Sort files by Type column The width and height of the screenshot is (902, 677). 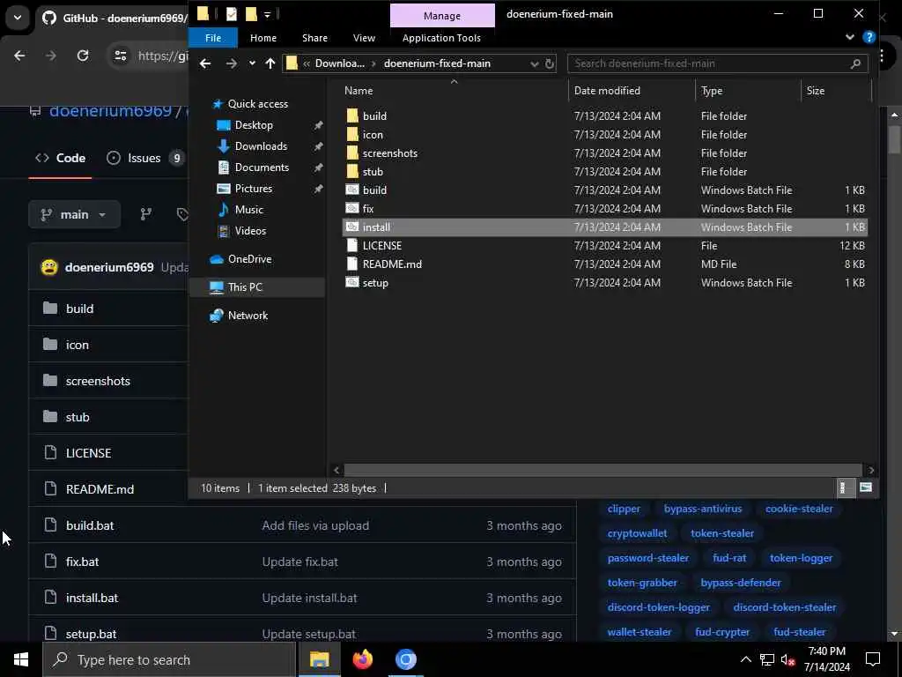point(712,91)
